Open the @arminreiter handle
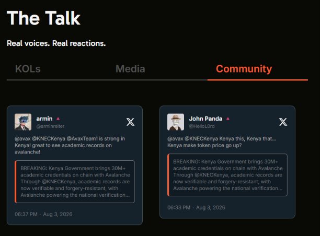The image size is (320, 236). [50, 126]
